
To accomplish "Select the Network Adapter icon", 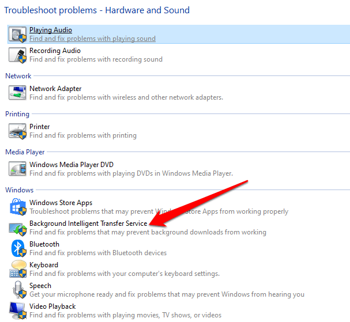I will pos(17,93).
